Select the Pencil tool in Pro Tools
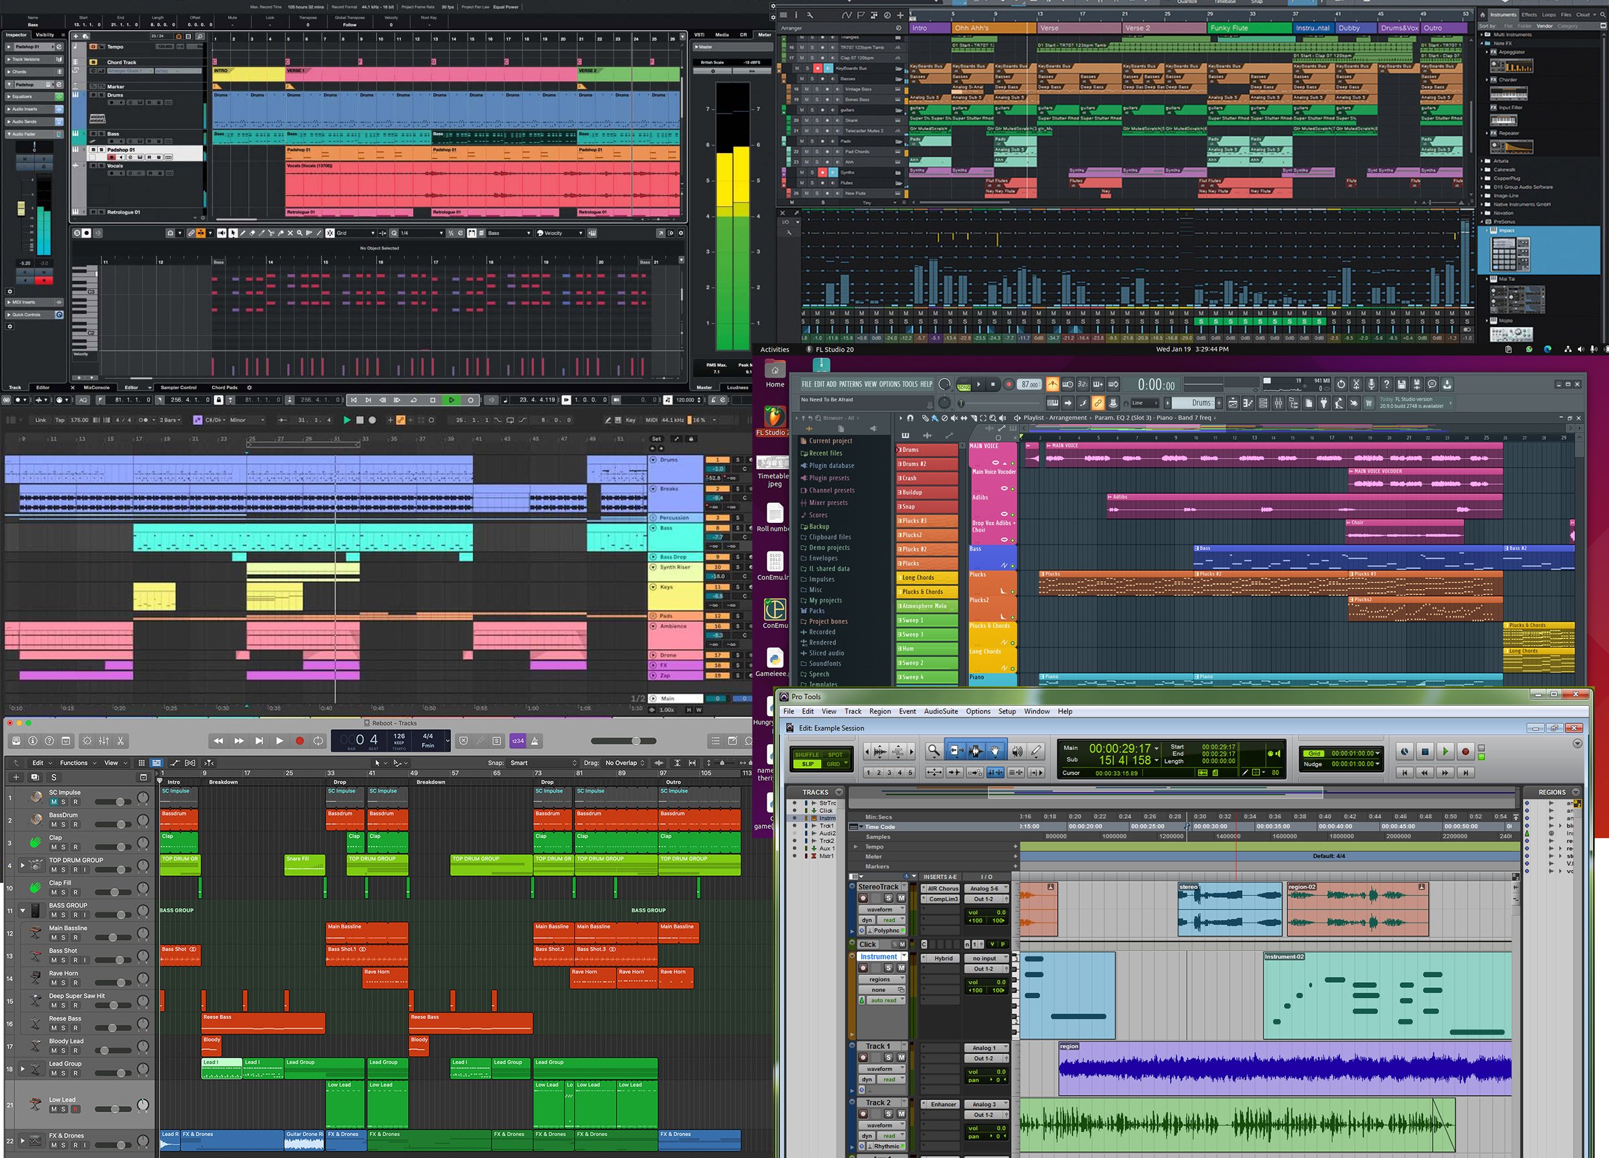Viewport: 1609px width, 1158px height. tap(1036, 751)
